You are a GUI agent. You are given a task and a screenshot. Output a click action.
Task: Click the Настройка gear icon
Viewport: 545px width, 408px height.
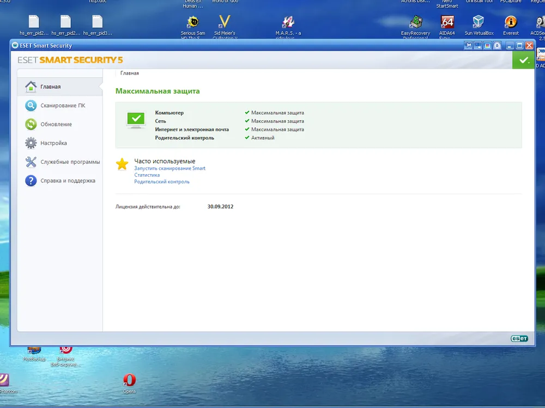click(x=31, y=143)
